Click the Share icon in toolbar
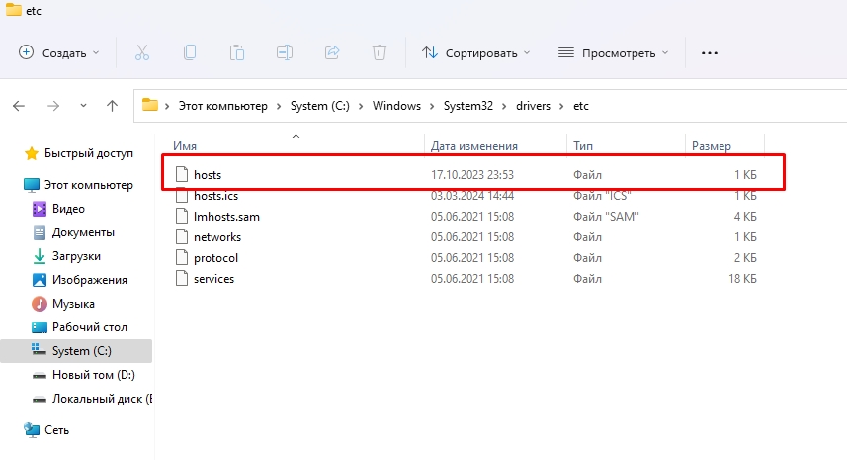This screenshot has height=460, width=847. pyautogui.click(x=332, y=52)
